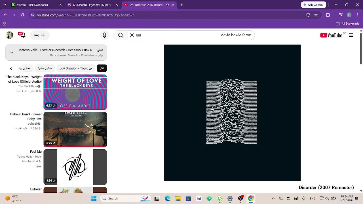Open the All Bookmarks folder
This screenshot has width=363, height=204.
[x=348, y=24]
